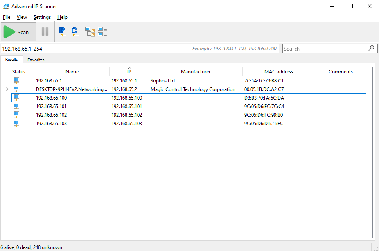Image resolution: width=379 pixels, height=251 pixels.
Task: Sort by the IP column header
Action: click(129, 71)
